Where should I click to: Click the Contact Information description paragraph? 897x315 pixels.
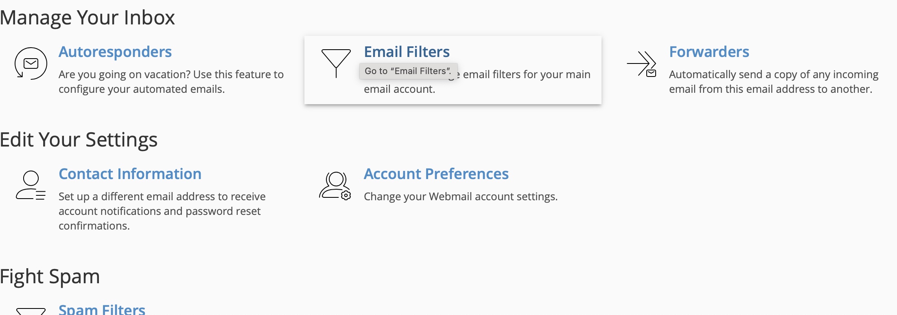click(x=162, y=211)
